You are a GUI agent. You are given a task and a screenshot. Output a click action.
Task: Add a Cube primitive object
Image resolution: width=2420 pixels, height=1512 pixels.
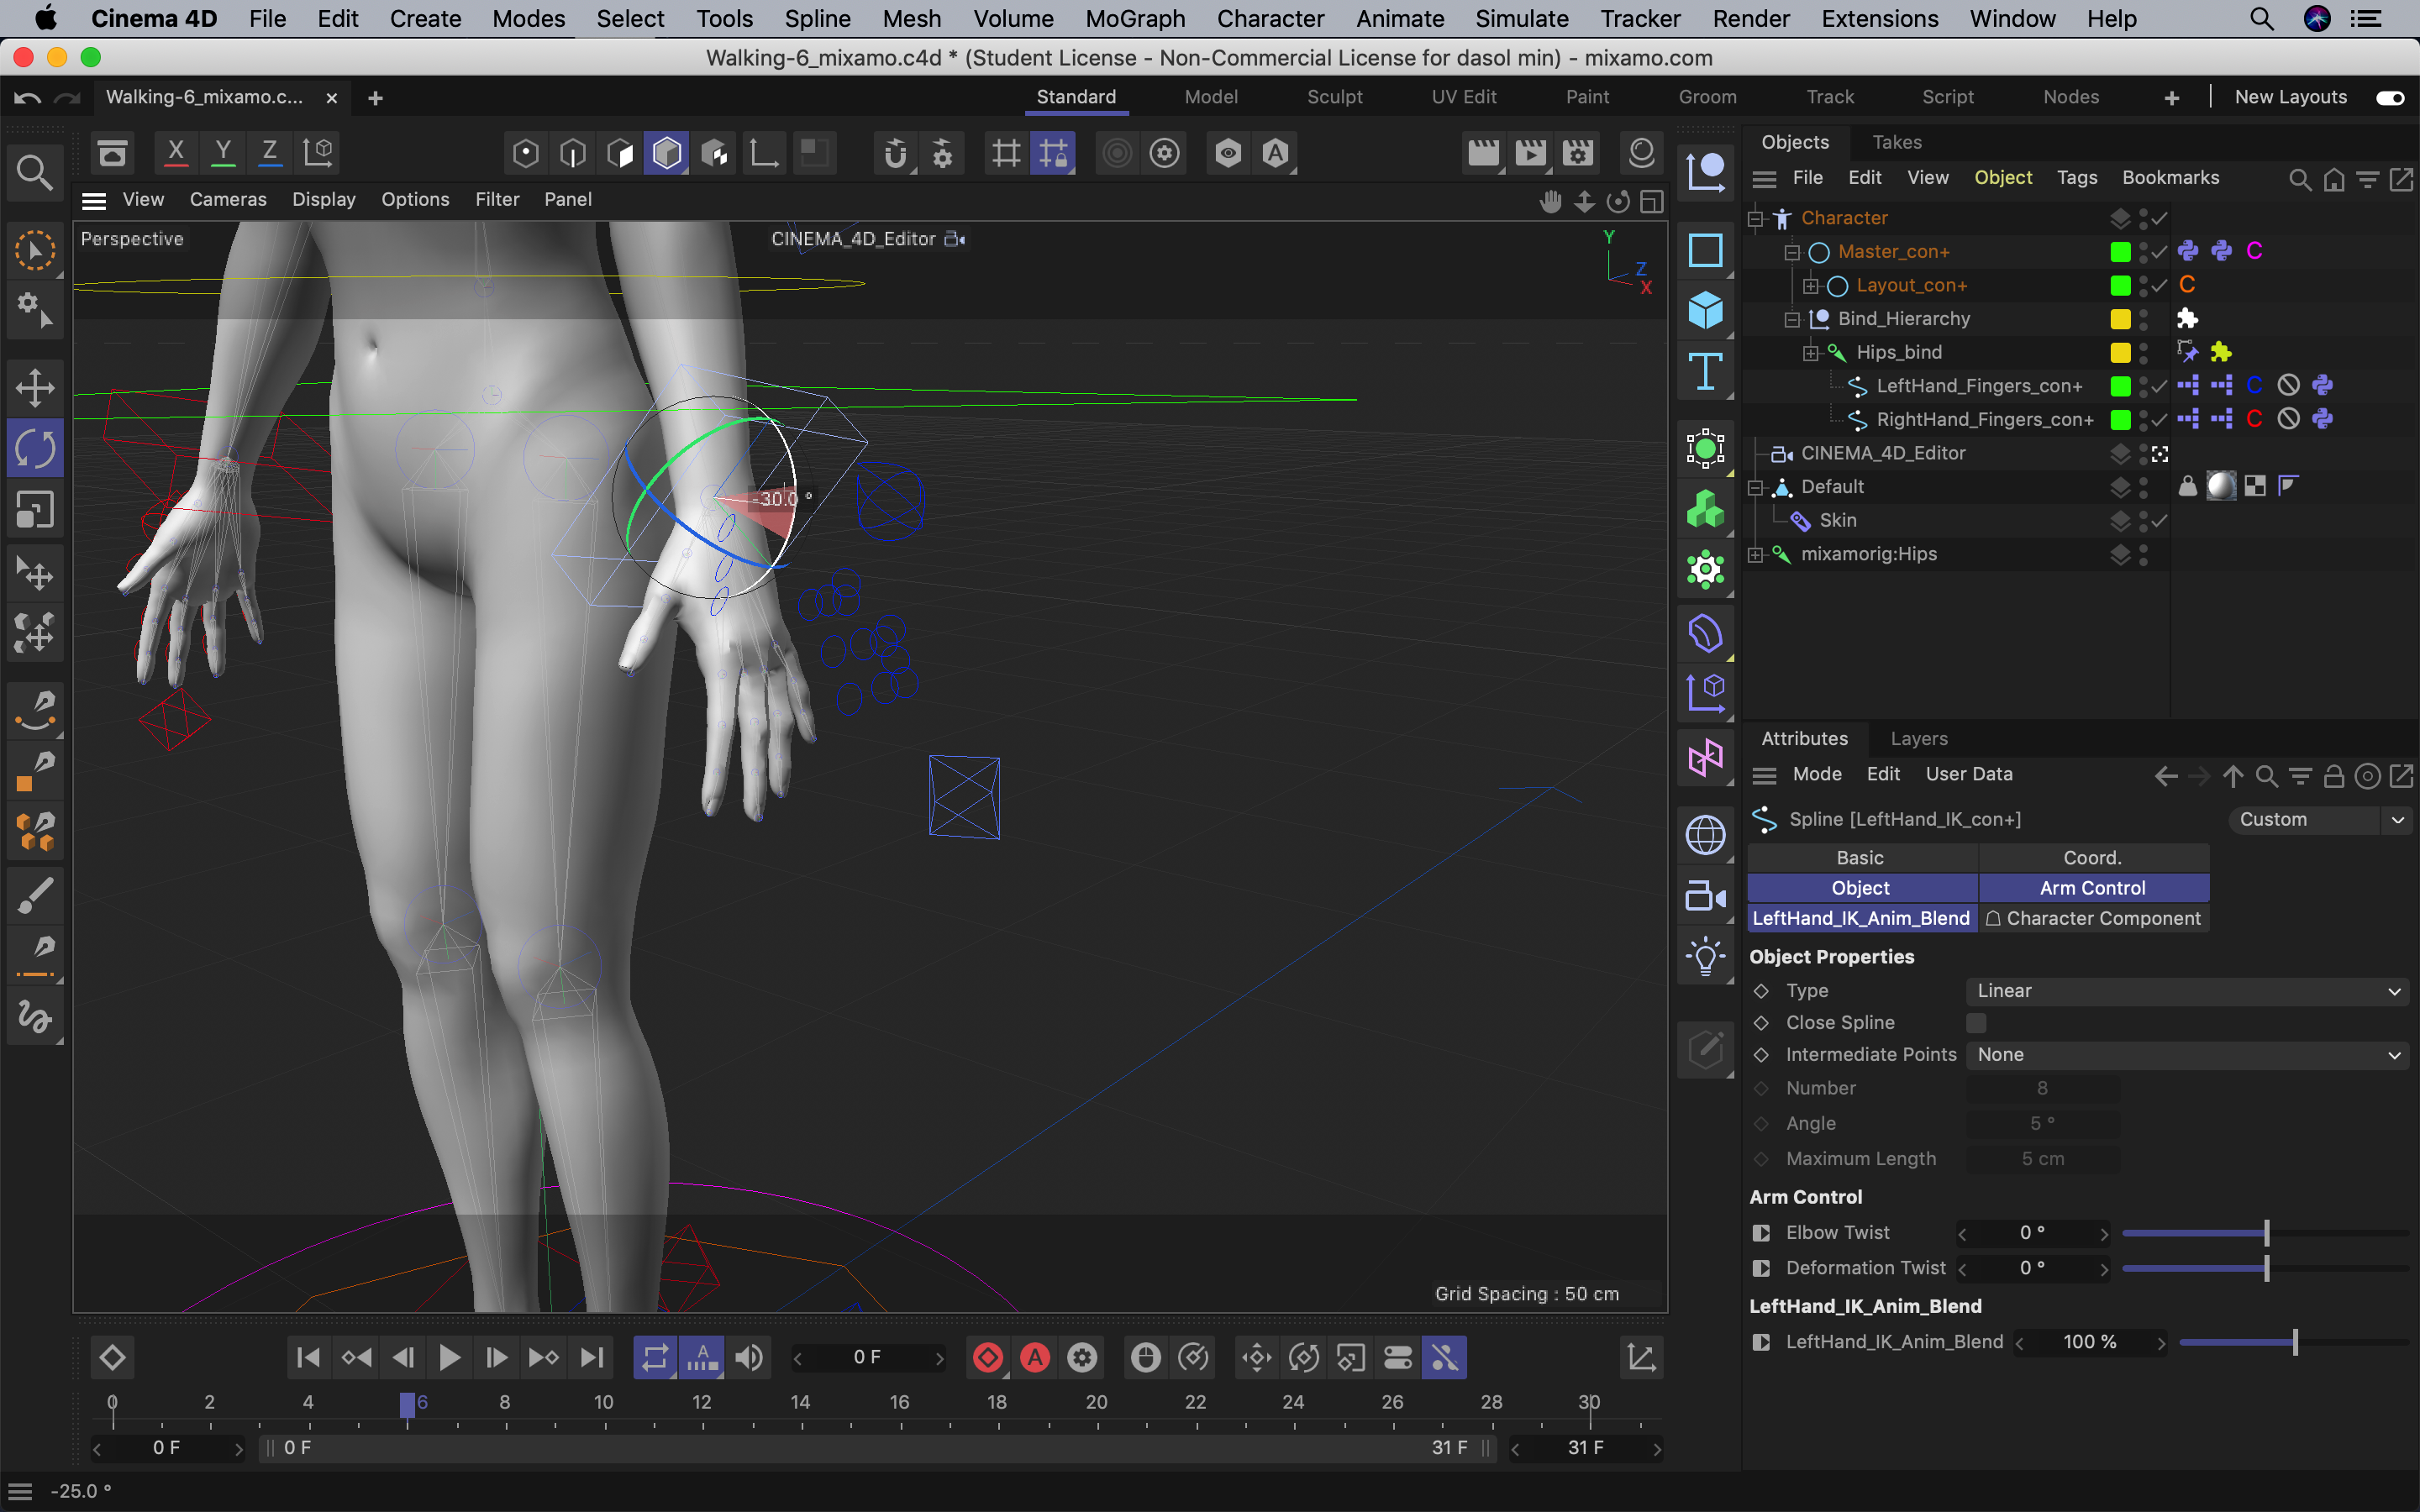click(1705, 310)
